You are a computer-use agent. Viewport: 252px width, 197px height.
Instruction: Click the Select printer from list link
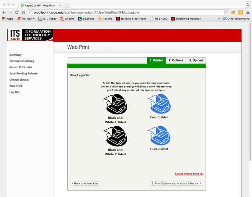(x=189, y=174)
